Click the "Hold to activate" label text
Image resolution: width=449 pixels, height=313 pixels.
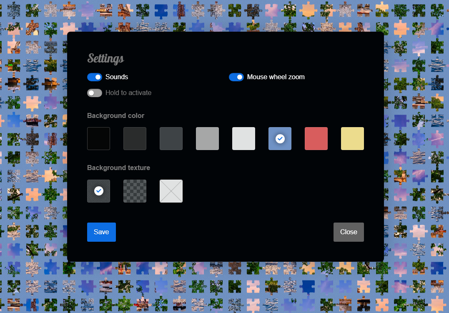(x=128, y=93)
